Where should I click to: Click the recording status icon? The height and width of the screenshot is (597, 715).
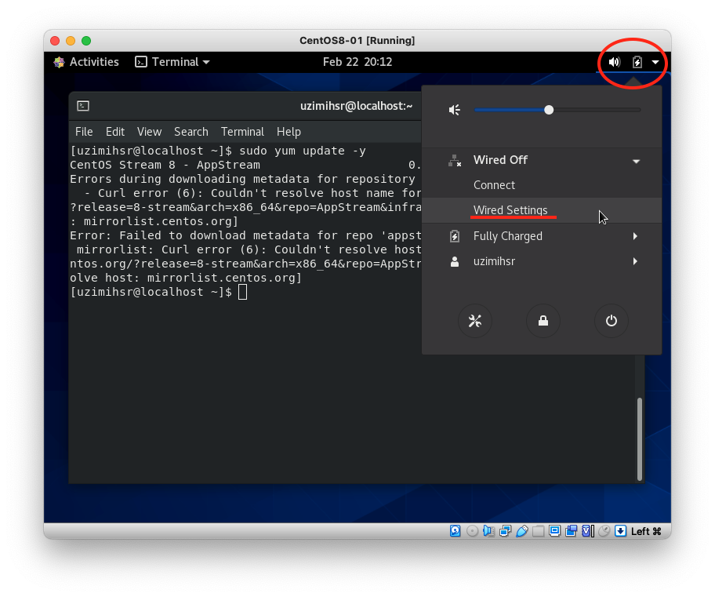571,531
